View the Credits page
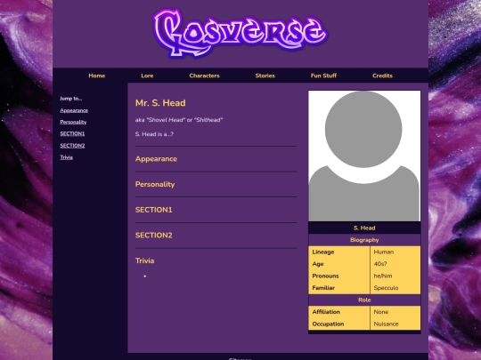Image resolution: width=481 pixels, height=360 pixels. click(382, 76)
